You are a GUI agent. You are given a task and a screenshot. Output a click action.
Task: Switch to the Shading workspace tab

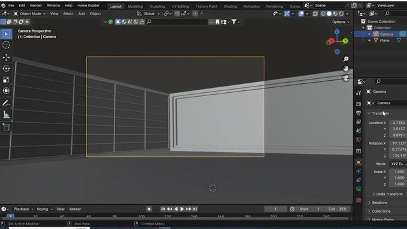230,6
